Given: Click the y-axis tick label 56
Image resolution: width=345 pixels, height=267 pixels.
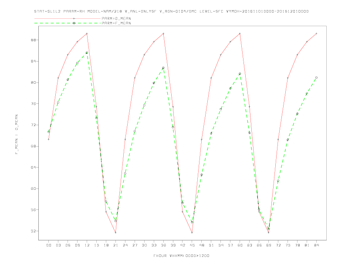Looking at the screenshot, I should [x=33, y=210].
